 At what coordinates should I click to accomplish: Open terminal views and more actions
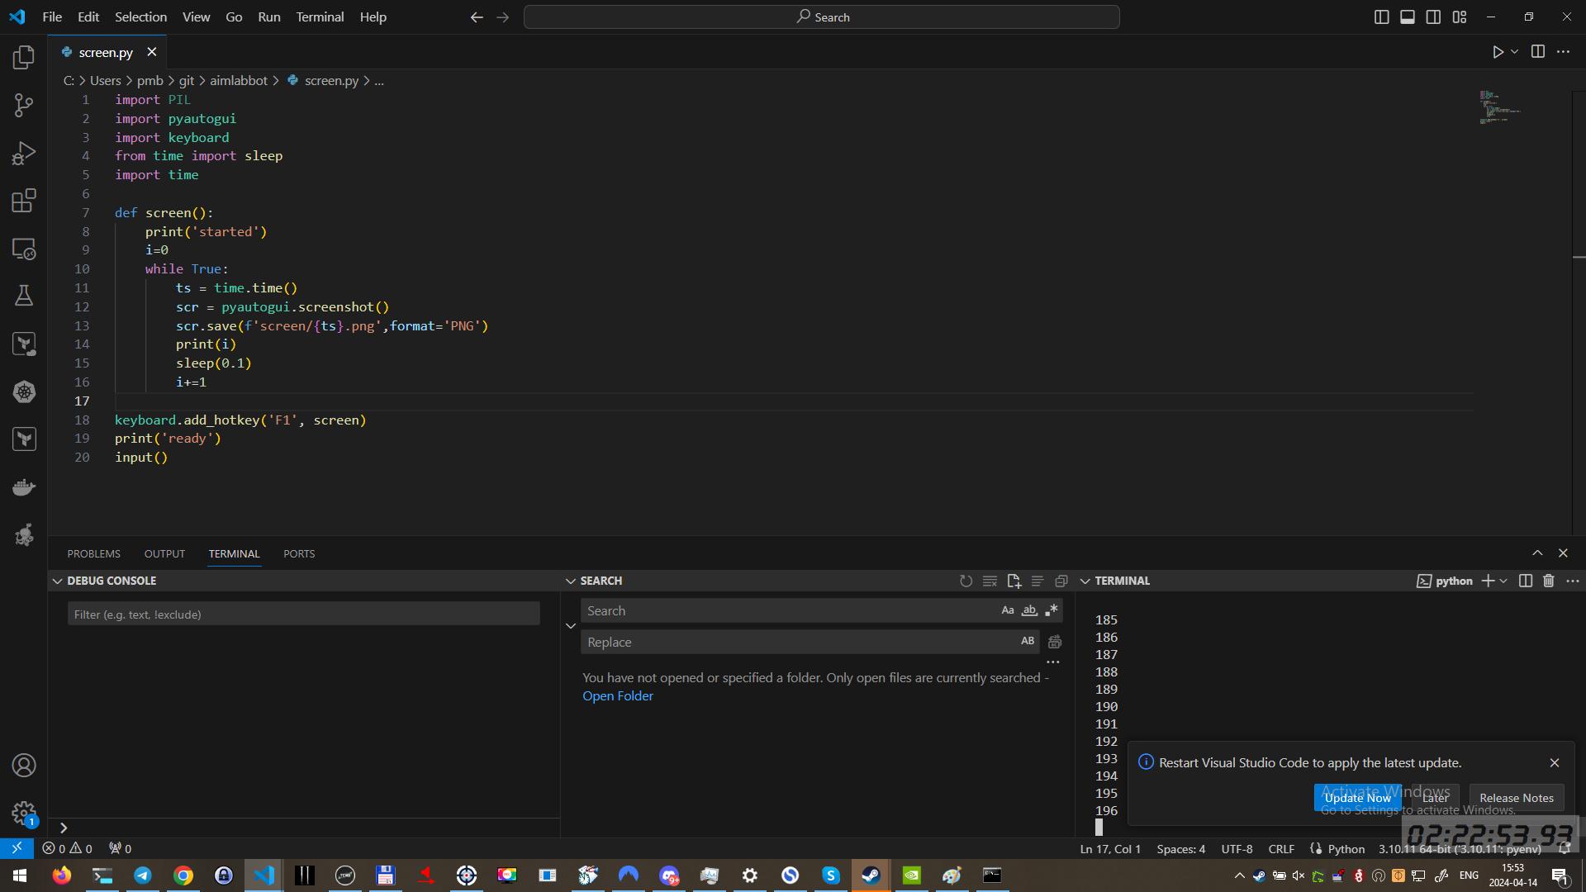(1573, 581)
